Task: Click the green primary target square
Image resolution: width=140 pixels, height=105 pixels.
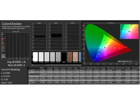Action: 104,35
